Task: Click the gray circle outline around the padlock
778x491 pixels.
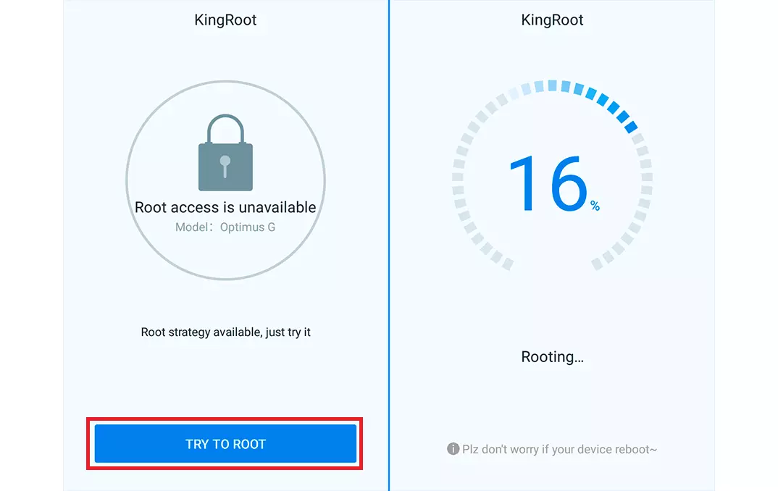Action: [127, 180]
